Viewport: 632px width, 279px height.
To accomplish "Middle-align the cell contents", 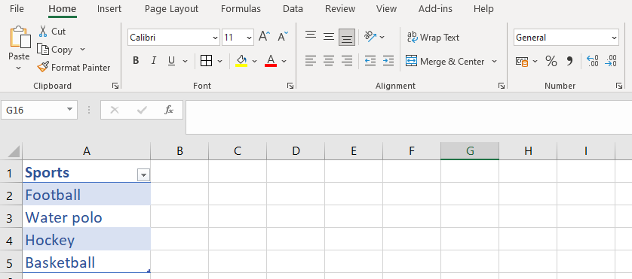I will 329,37.
